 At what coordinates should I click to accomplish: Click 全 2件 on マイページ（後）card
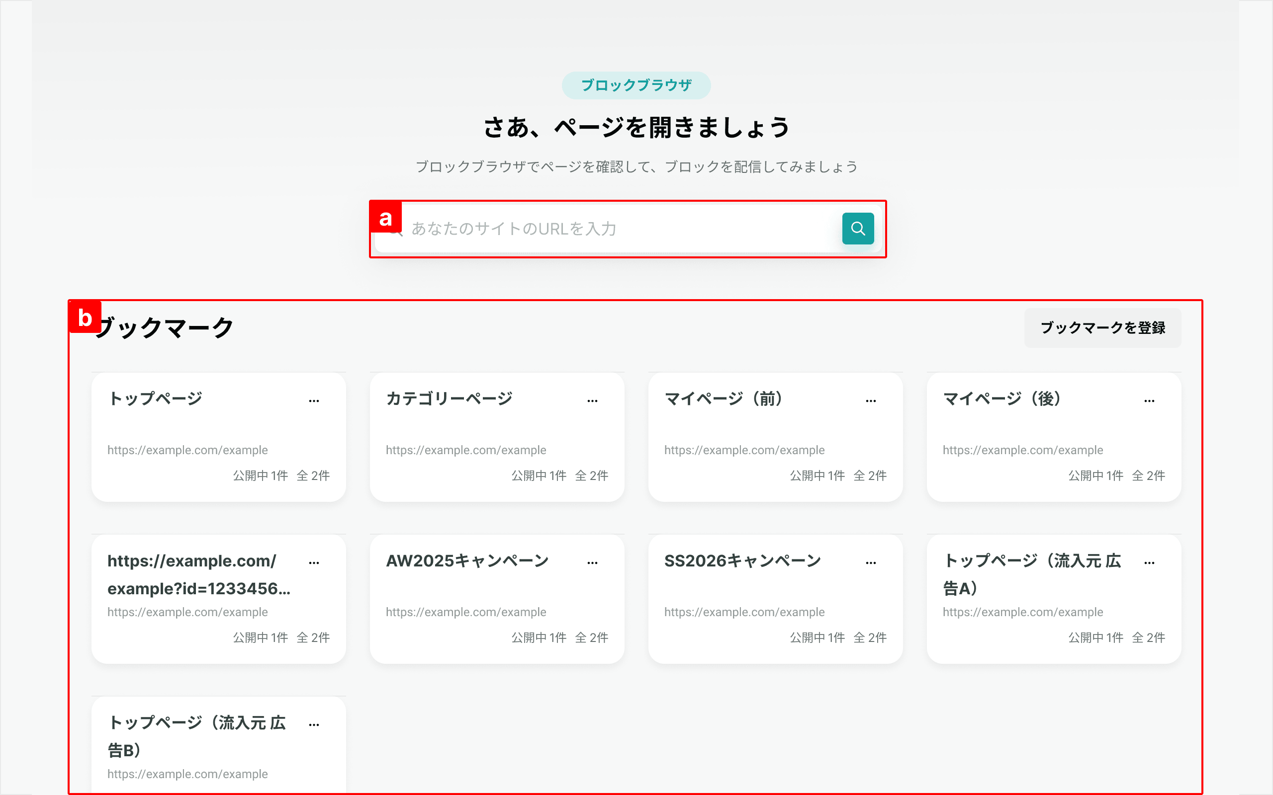coord(1148,476)
